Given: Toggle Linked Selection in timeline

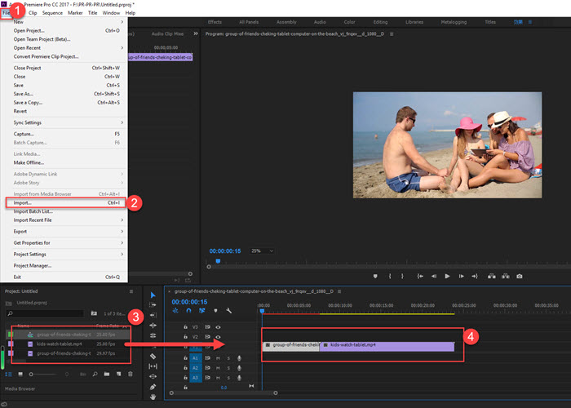Looking at the screenshot, I should [x=202, y=311].
